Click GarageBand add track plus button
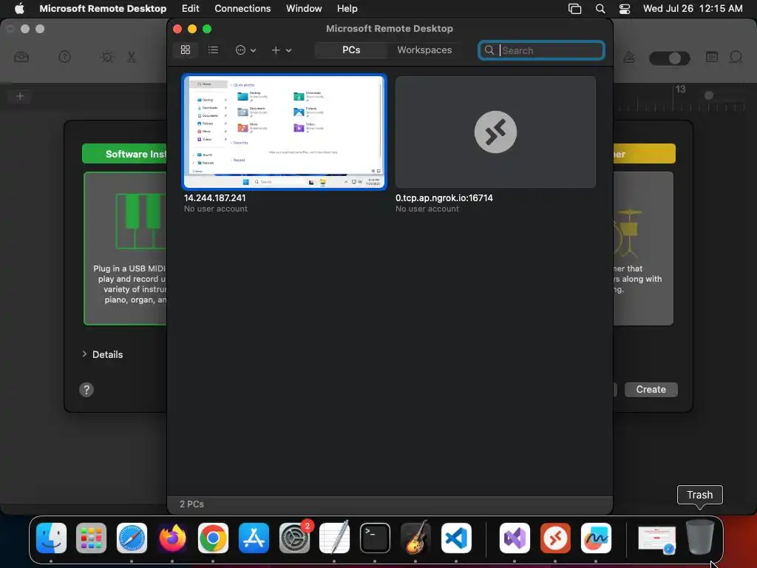757x568 pixels. click(20, 96)
